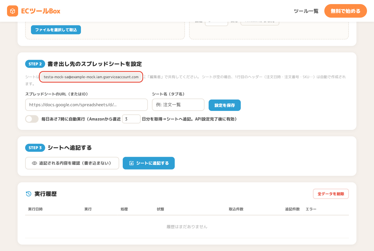Click the エラー column header
Image resolution: width=374 pixels, height=251 pixels.
click(x=311, y=209)
